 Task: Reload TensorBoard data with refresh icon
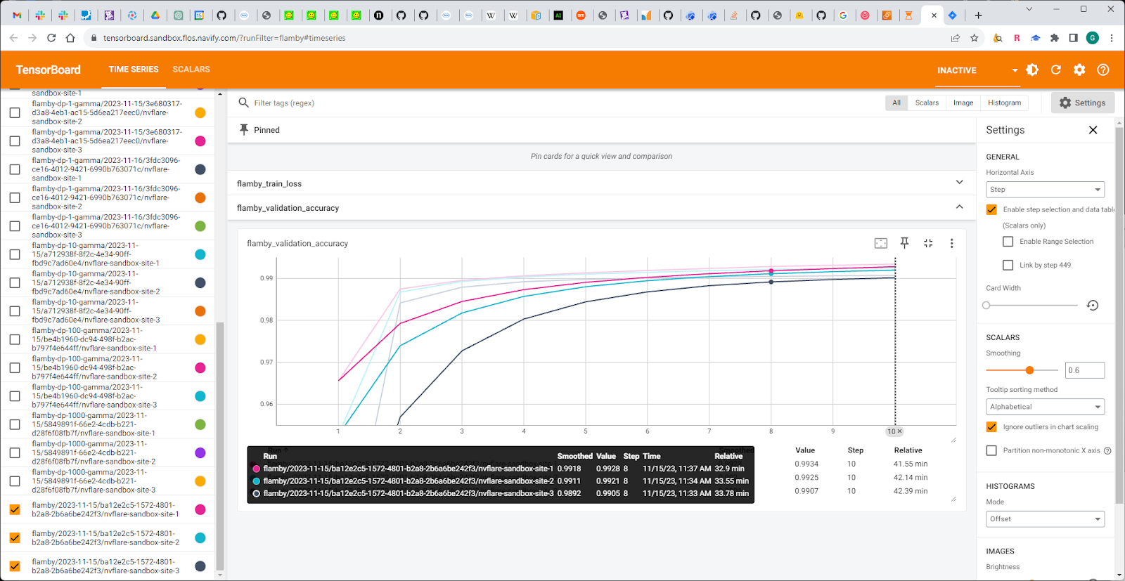pyautogui.click(x=1055, y=70)
